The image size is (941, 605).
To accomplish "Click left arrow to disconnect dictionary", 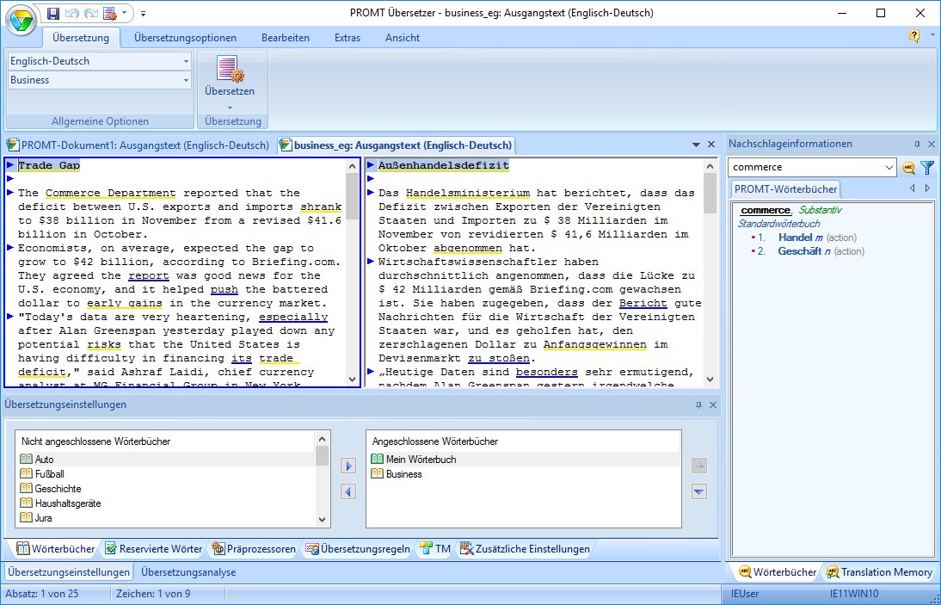I will coord(348,492).
